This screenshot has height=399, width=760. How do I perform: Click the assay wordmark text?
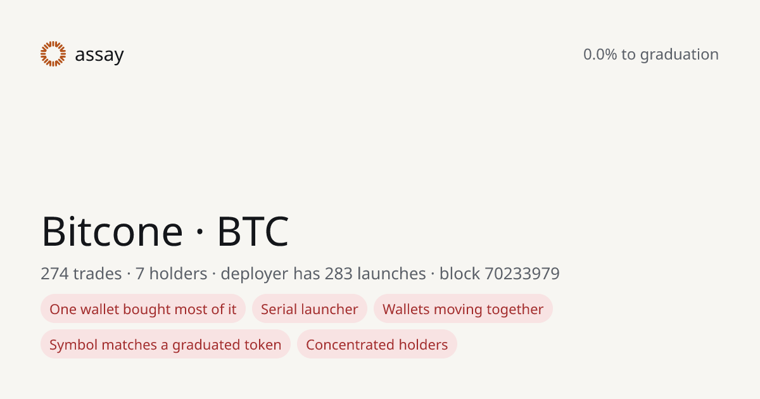(x=99, y=55)
